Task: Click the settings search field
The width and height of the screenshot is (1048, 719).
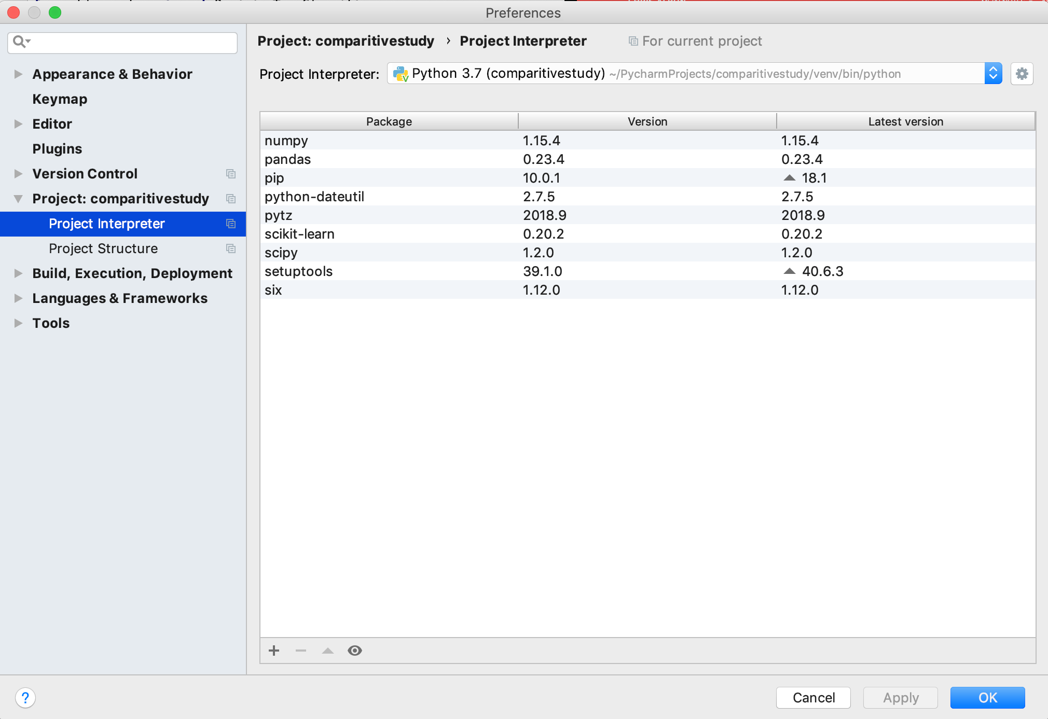Action: pyautogui.click(x=122, y=43)
